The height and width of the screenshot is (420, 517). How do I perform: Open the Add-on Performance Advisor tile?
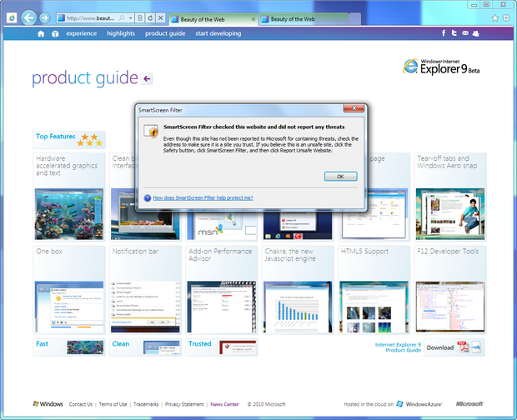(222, 290)
